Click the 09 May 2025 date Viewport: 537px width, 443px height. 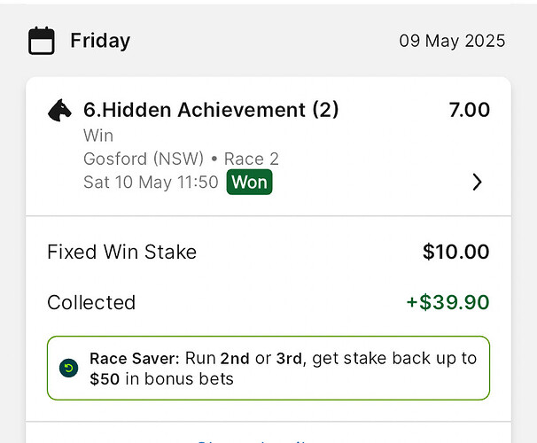(452, 41)
